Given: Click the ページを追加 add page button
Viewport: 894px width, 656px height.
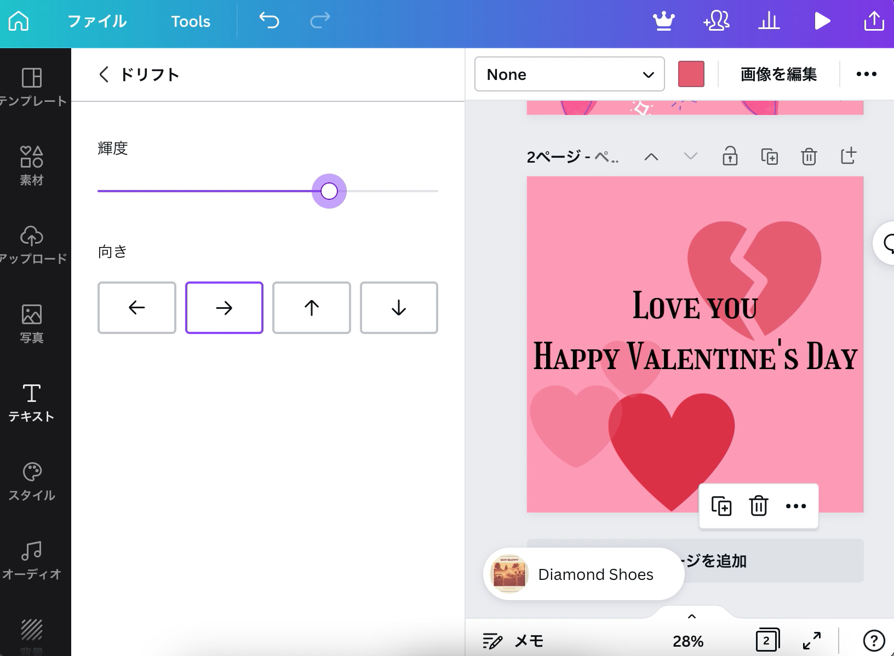Looking at the screenshot, I should pos(695,561).
